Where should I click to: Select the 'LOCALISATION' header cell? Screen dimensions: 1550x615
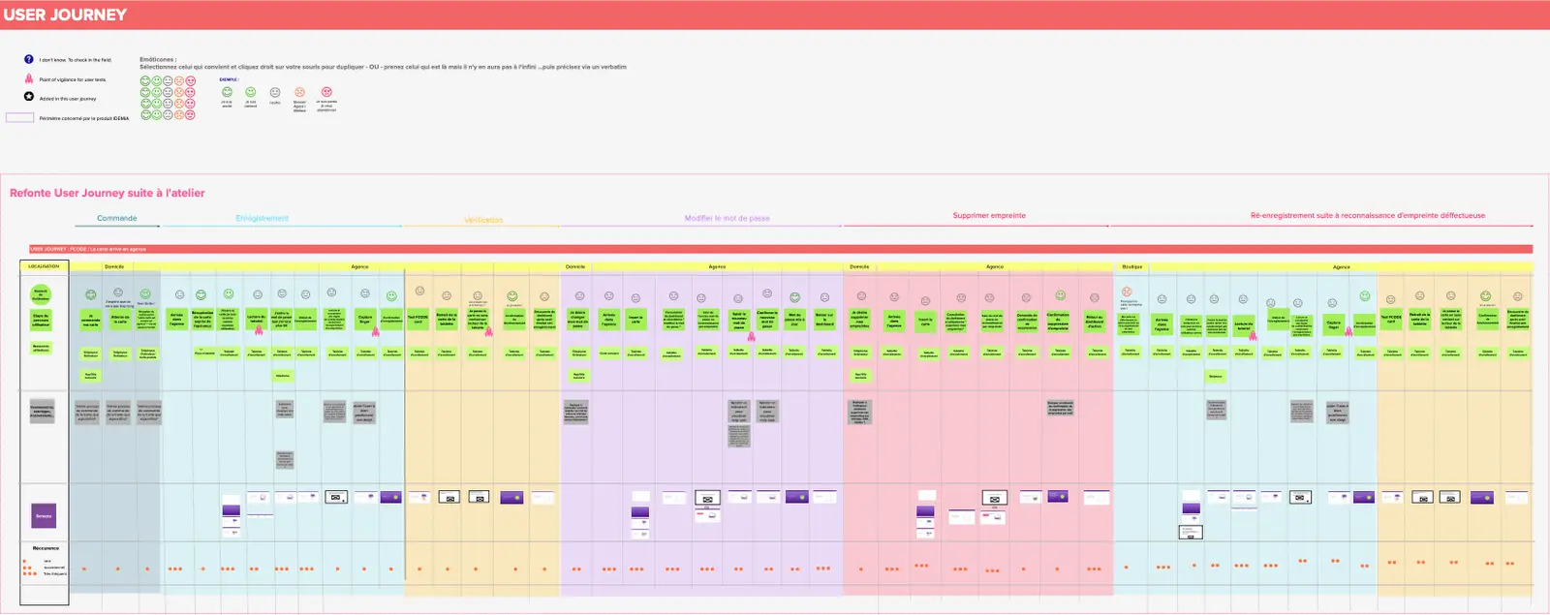pyautogui.click(x=44, y=266)
